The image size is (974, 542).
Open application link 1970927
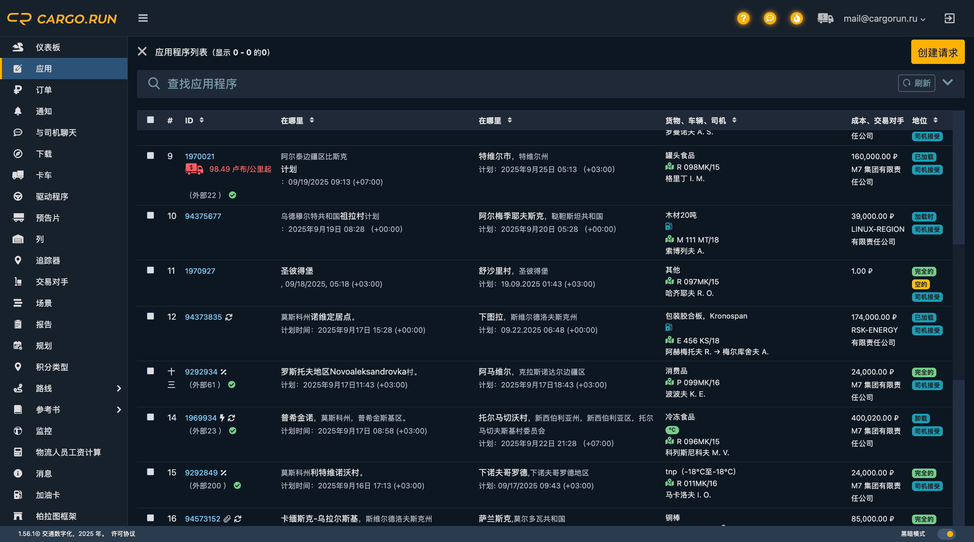200,271
